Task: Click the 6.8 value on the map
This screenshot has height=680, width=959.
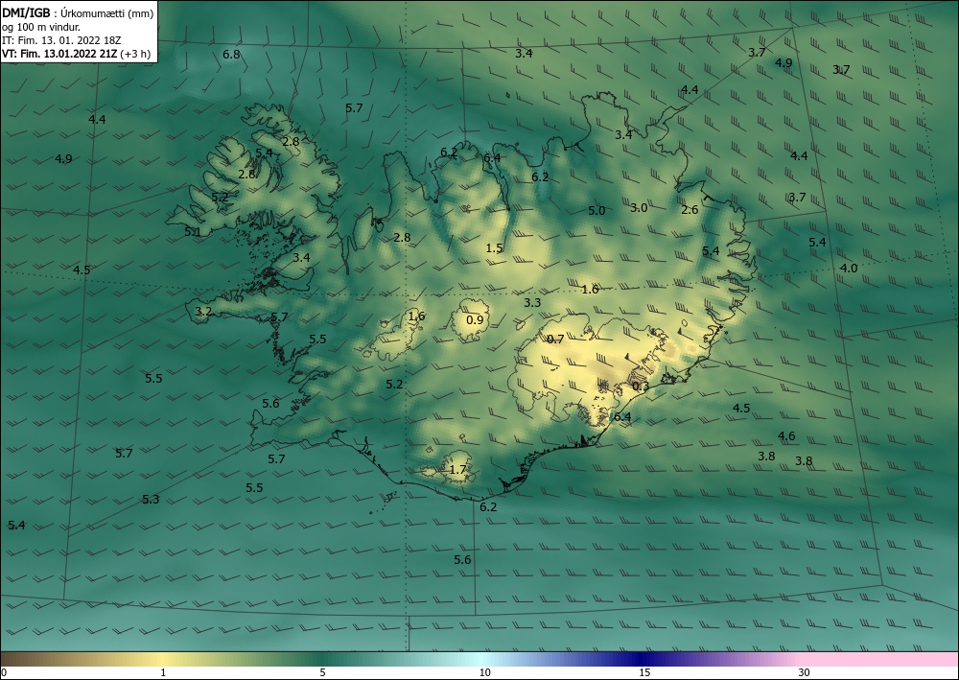Action: tap(231, 55)
